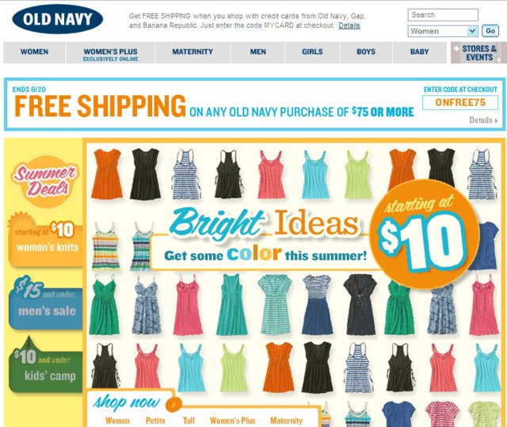Open the Summer Deals badge
Viewport: 507px width, 427px height.
pos(45,181)
